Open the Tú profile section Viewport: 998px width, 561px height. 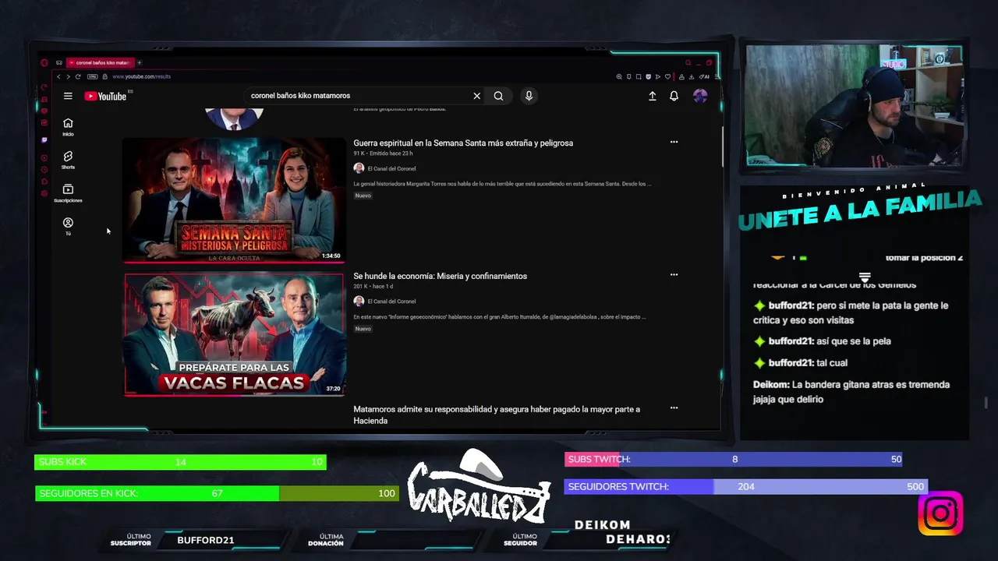click(68, 227)
